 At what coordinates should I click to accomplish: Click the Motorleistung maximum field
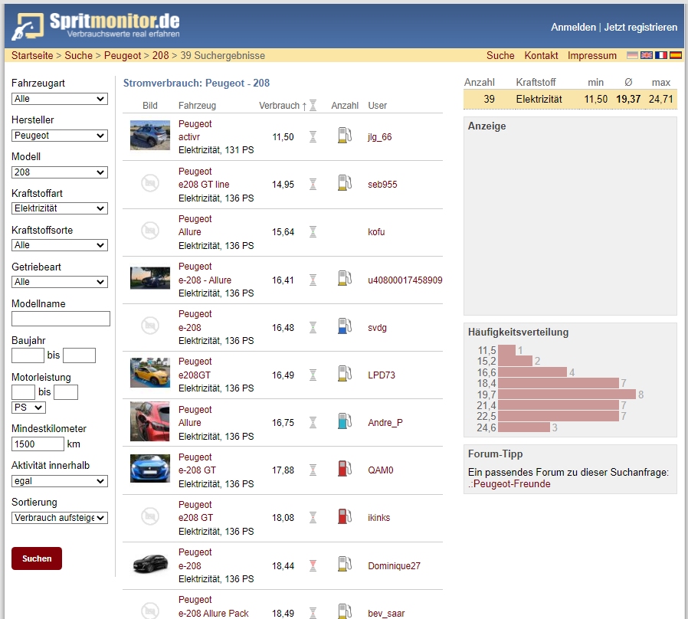pos(66,392)
